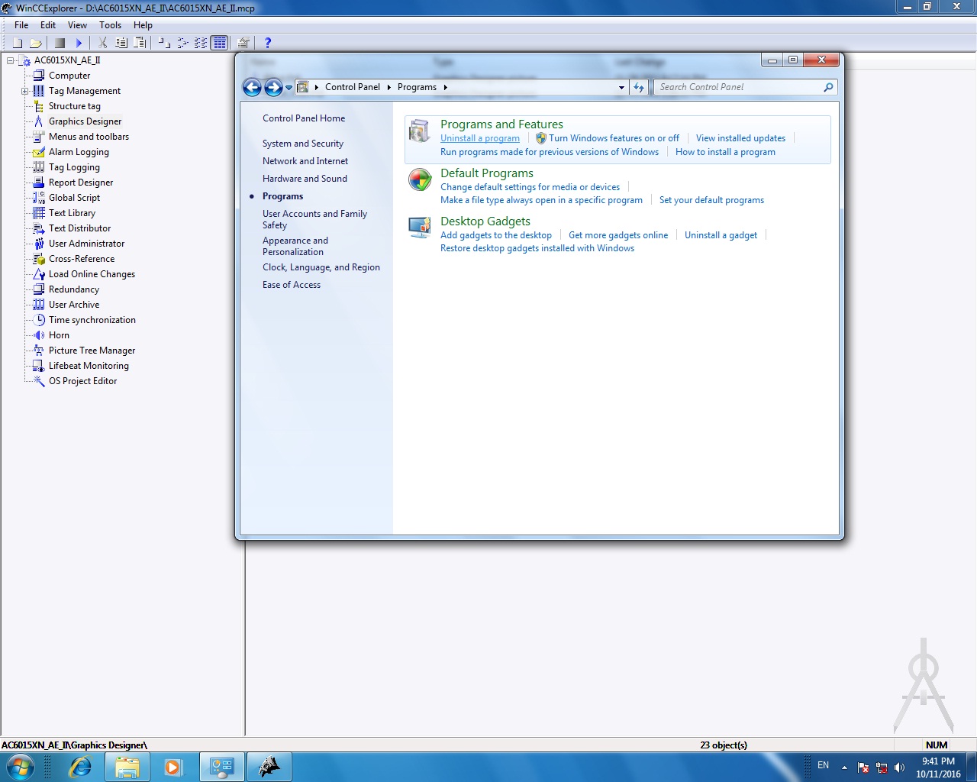Image resolution: width=977 pixels, height=782 pixels.
Task: Switch to list view icon
Action: click(201, 43)
